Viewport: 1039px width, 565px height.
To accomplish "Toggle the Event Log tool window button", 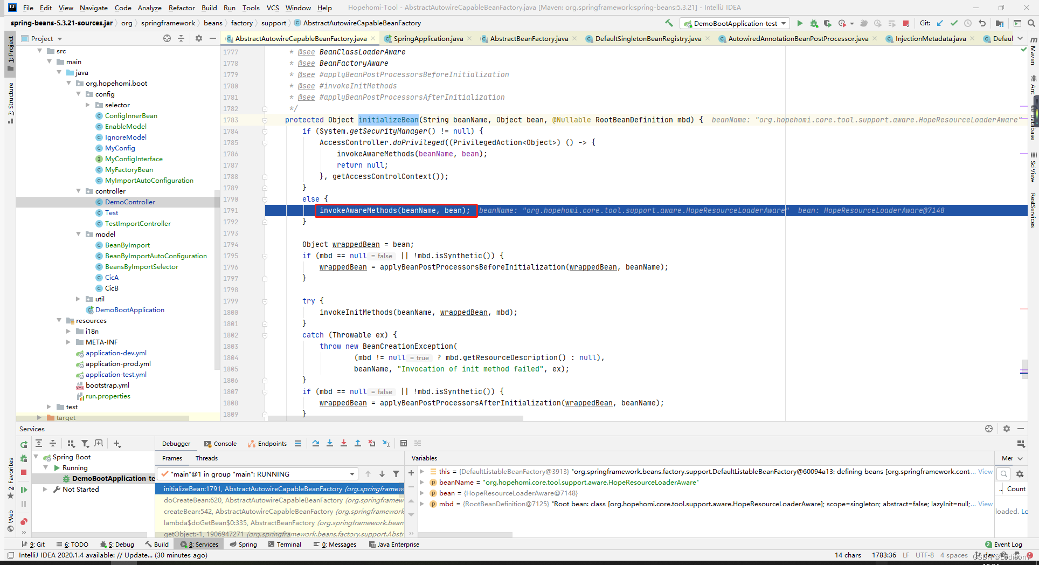I will click(x=1003, y=545).
